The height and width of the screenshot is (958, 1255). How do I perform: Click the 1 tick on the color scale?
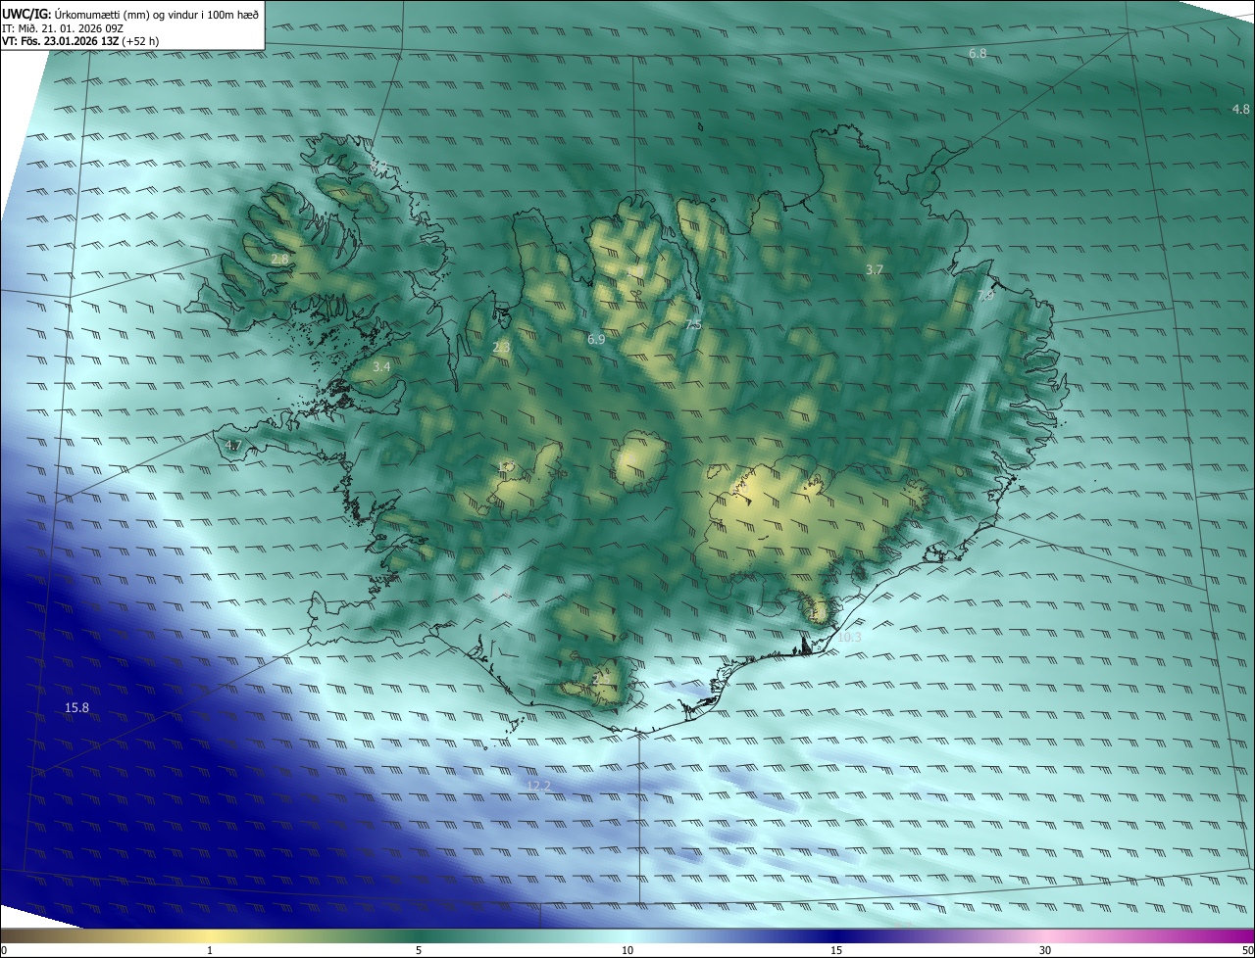210,950
